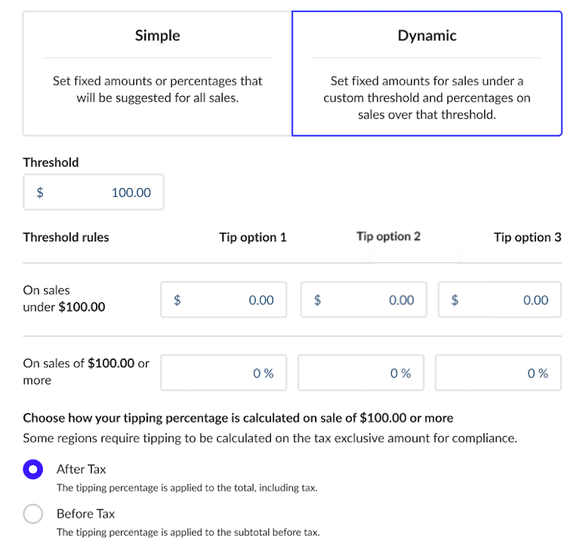
Task: Edit Tip option 1 percentage for $100.00 or more
Action: pos(224,373)
